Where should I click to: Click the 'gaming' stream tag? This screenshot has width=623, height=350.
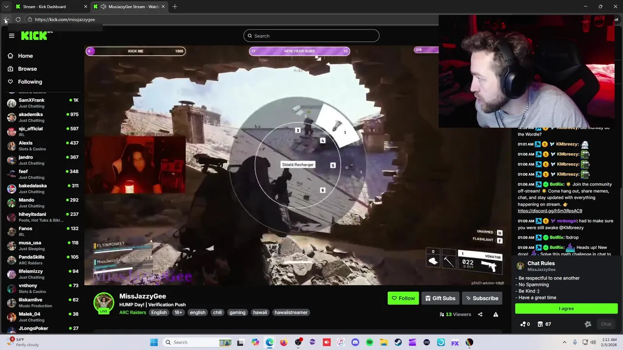point(238,313)
